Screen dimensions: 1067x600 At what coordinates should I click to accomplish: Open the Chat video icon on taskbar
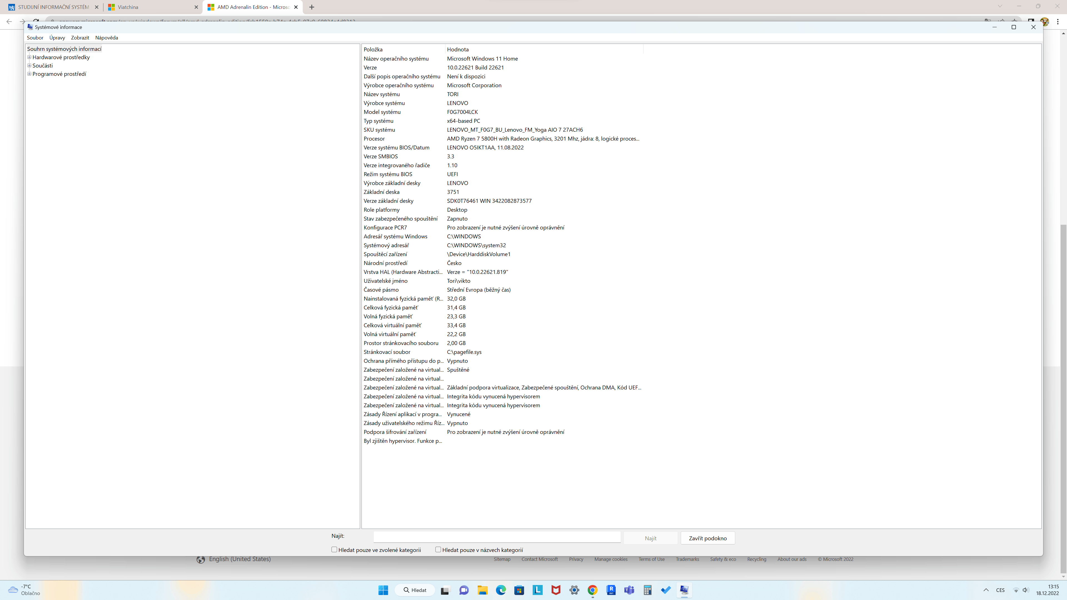click(x=463, y=590)
